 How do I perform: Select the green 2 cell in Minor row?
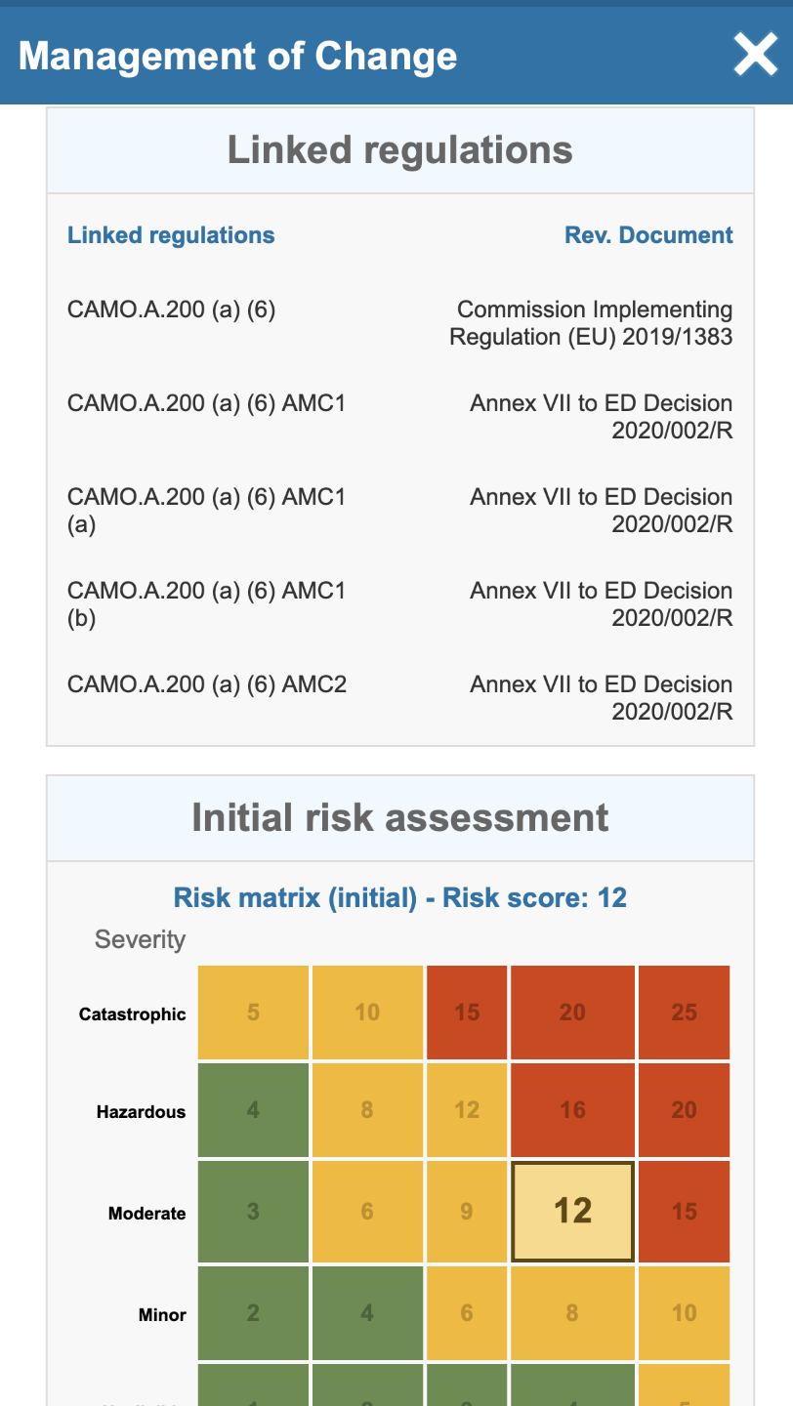[253, 1313]
